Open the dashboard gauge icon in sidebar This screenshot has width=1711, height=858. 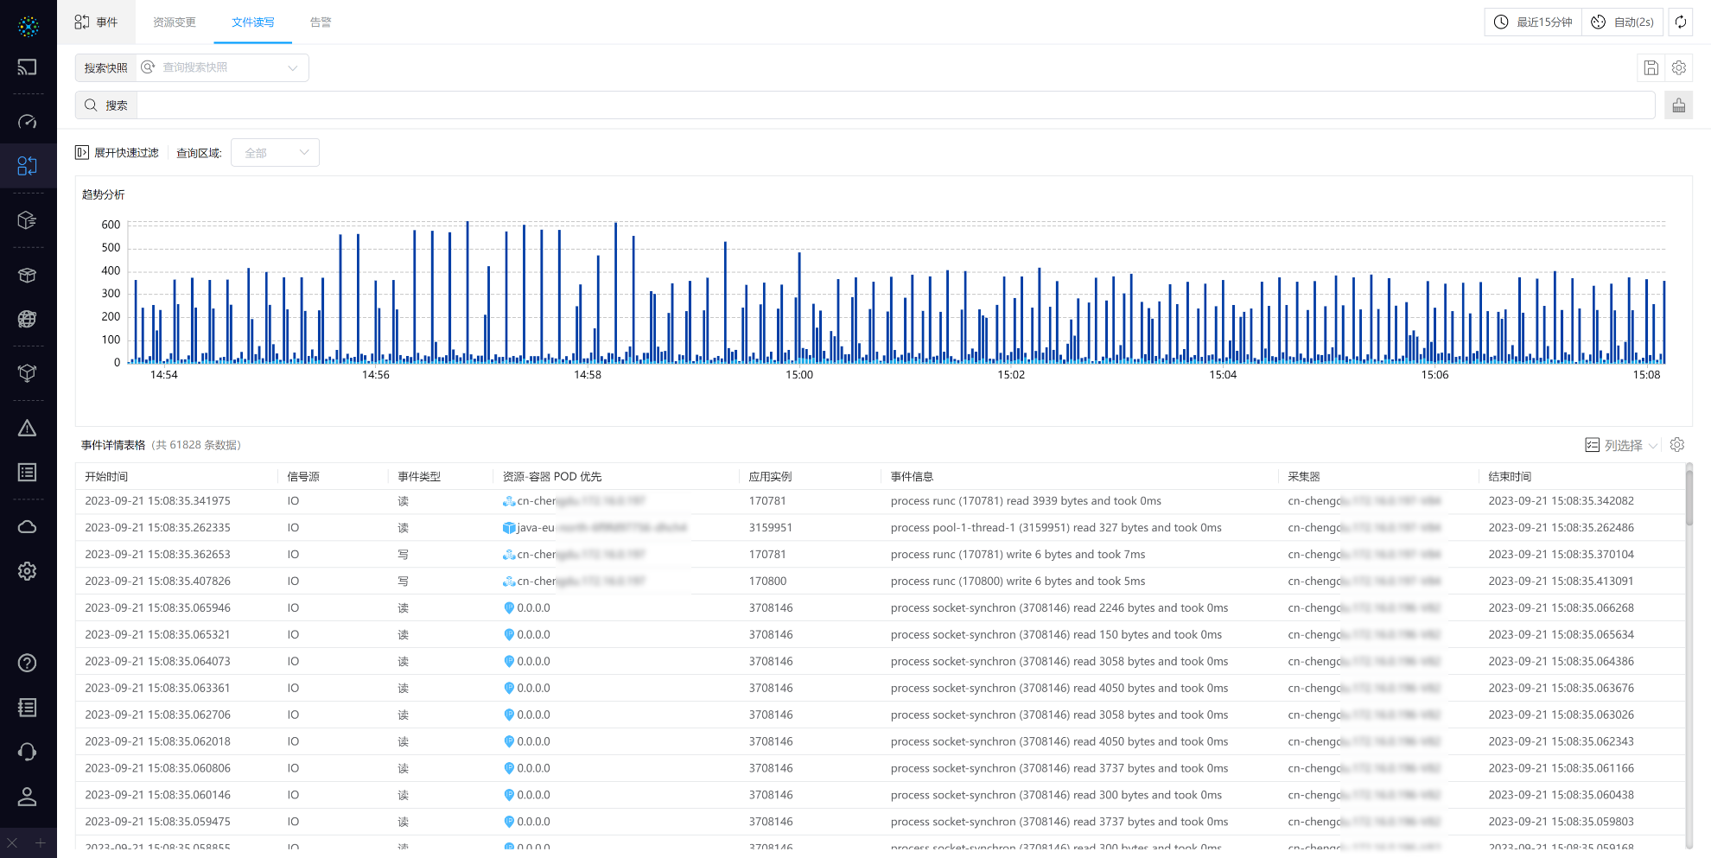[28, 122]
